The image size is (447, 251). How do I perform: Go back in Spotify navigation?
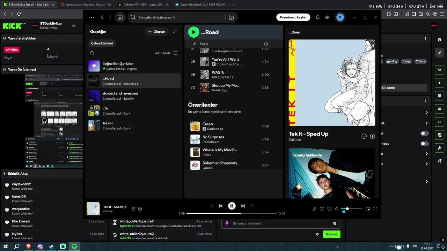(102, 17)
